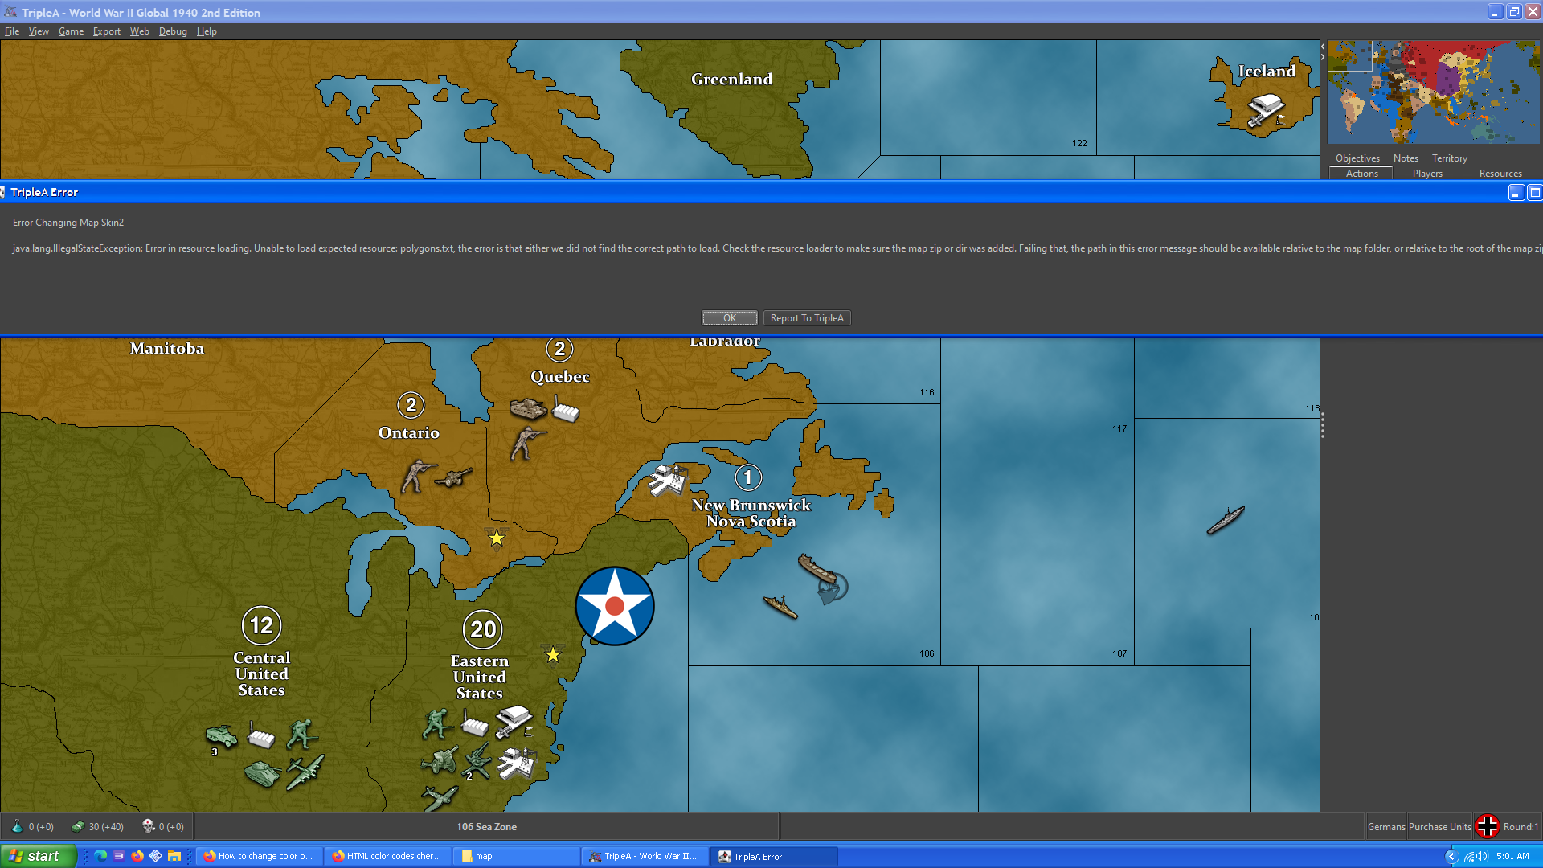Open the Web menu
1543x868 pixels.
[140, 31]
